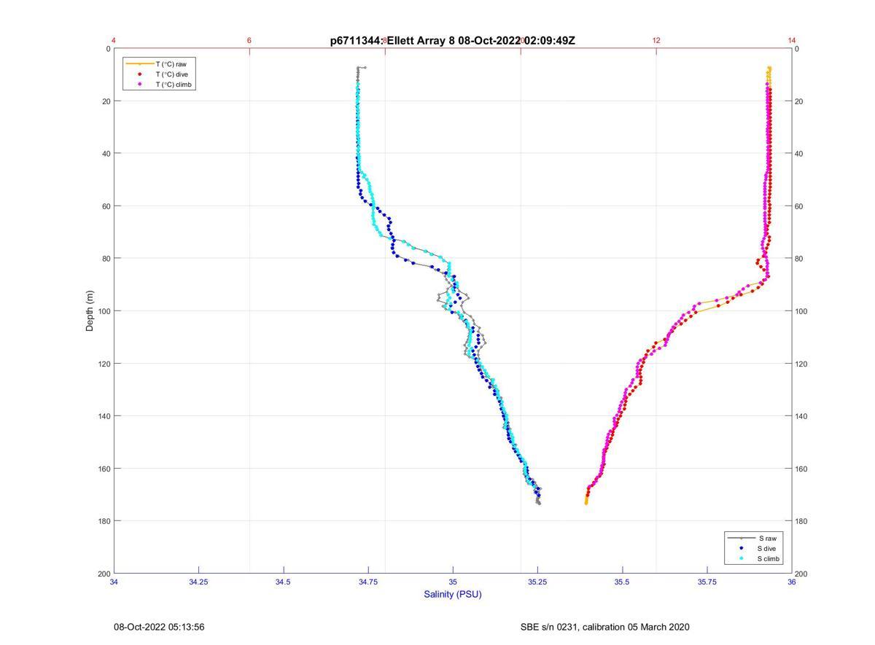Click the orange line swatch for T raw
Screen dimensions: 875x645
139,64
